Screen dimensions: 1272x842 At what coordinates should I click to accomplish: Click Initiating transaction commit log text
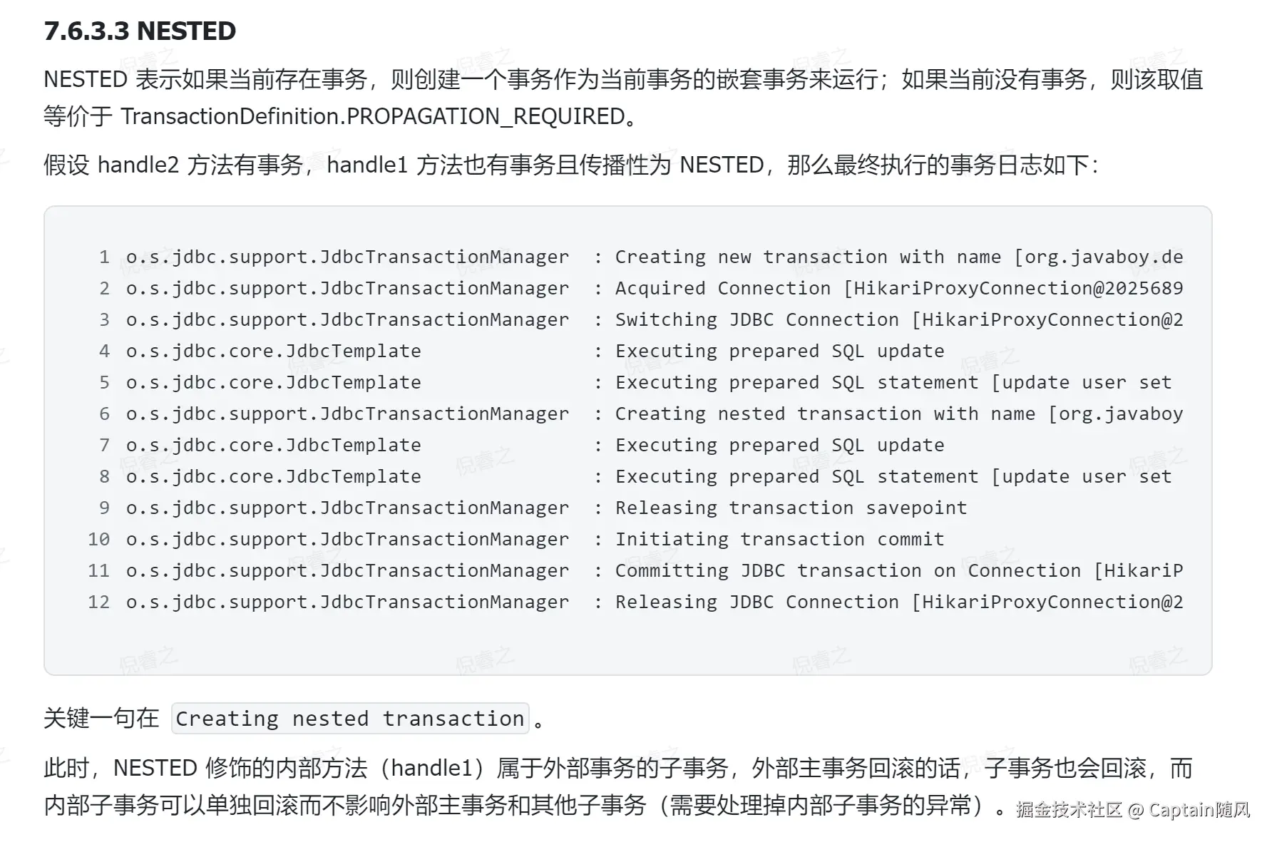(x=779, y=539)
